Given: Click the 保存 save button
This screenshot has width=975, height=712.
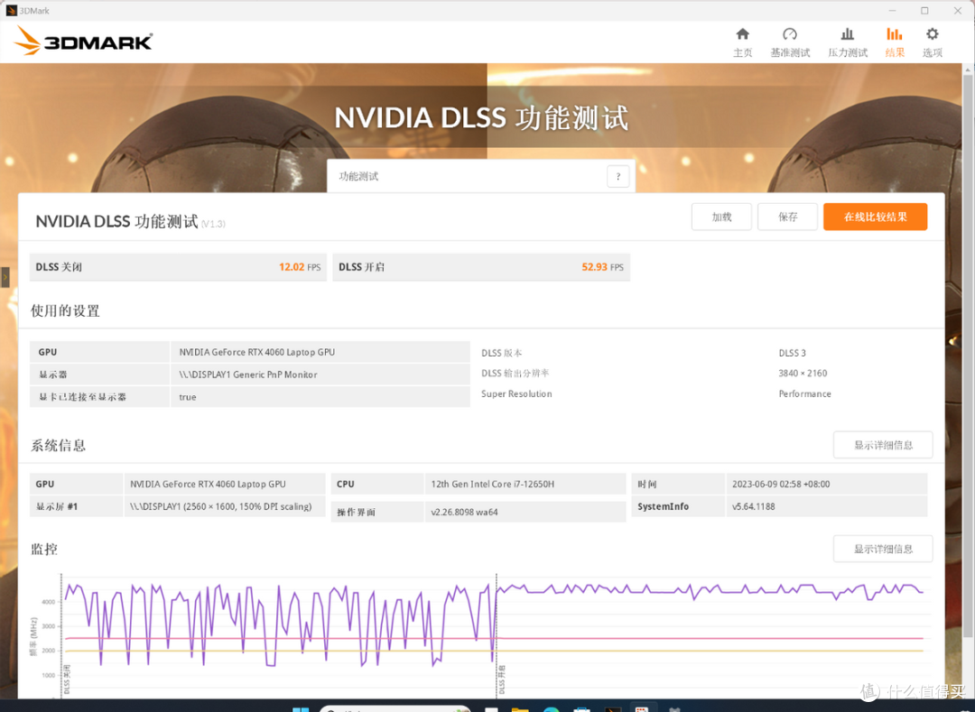Looking at the screenshot, I should click(x=787, y=217).
